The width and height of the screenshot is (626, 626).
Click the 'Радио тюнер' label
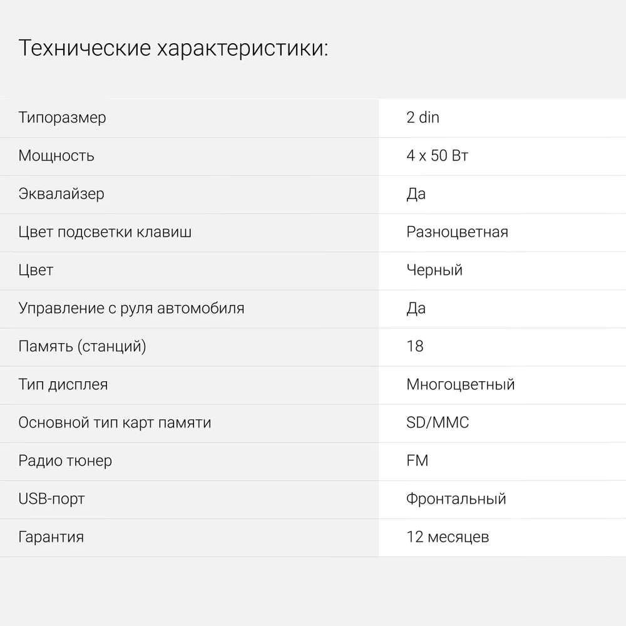(x=65, y=461)
